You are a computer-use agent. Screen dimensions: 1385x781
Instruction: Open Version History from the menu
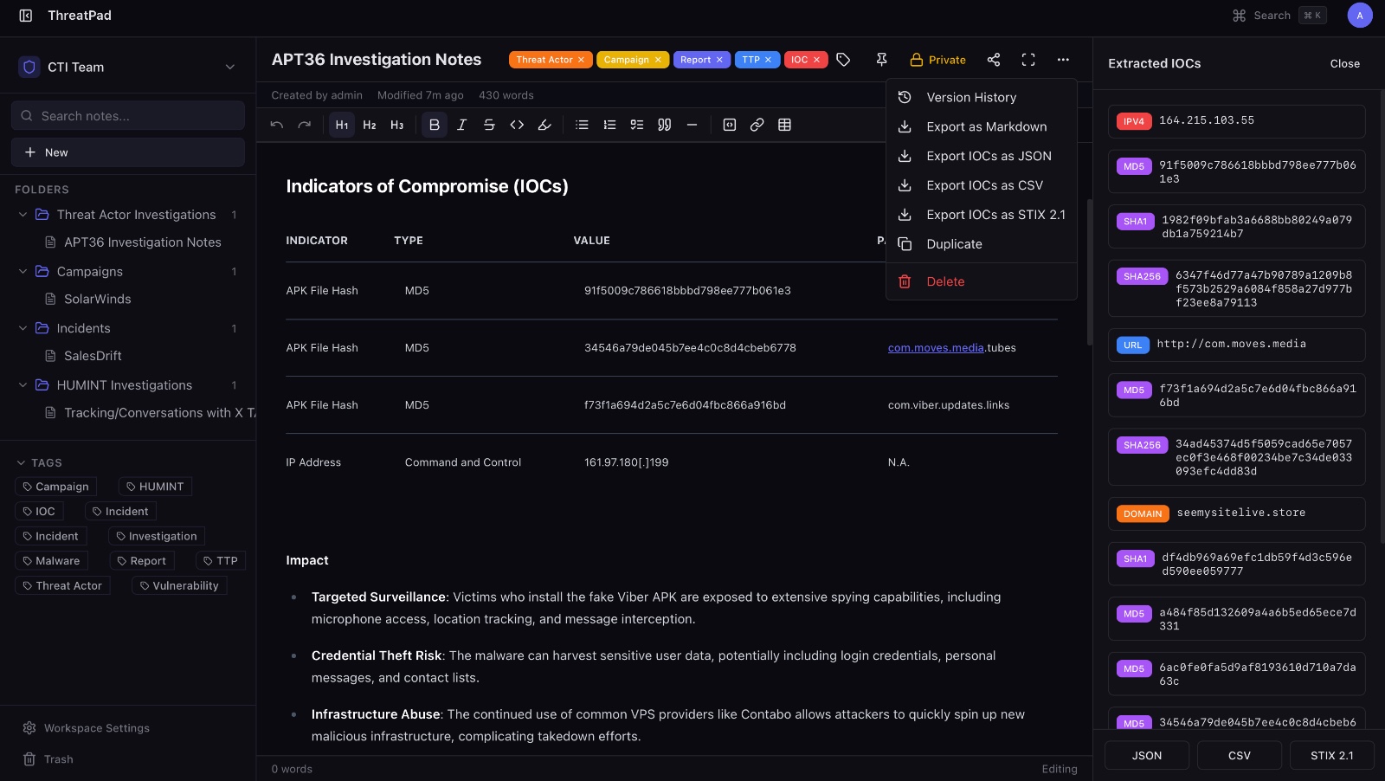tap(970, 98)
